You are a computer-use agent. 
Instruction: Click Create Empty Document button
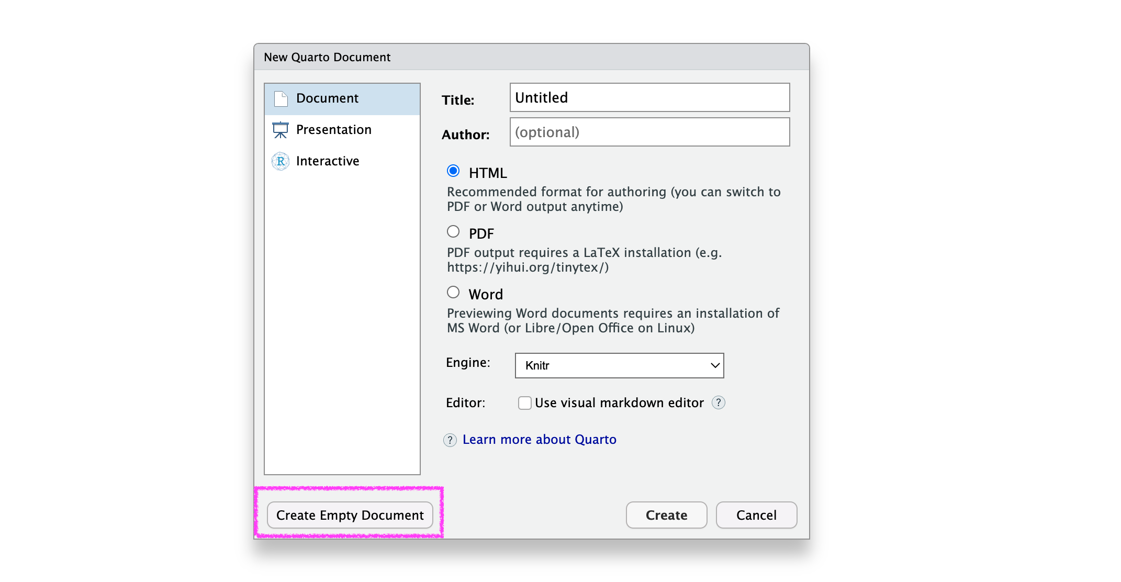(x=350, y=515)
